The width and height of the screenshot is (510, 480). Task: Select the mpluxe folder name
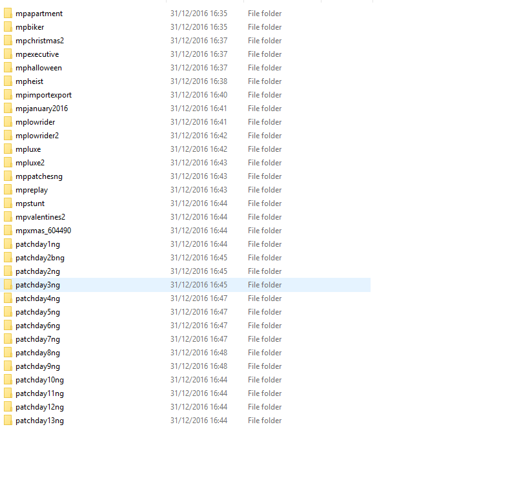pyautogui.click(x=28, y=149)
